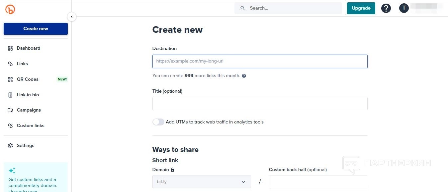Go to Campaigns in the sidebar

click(x=29, y=110)
